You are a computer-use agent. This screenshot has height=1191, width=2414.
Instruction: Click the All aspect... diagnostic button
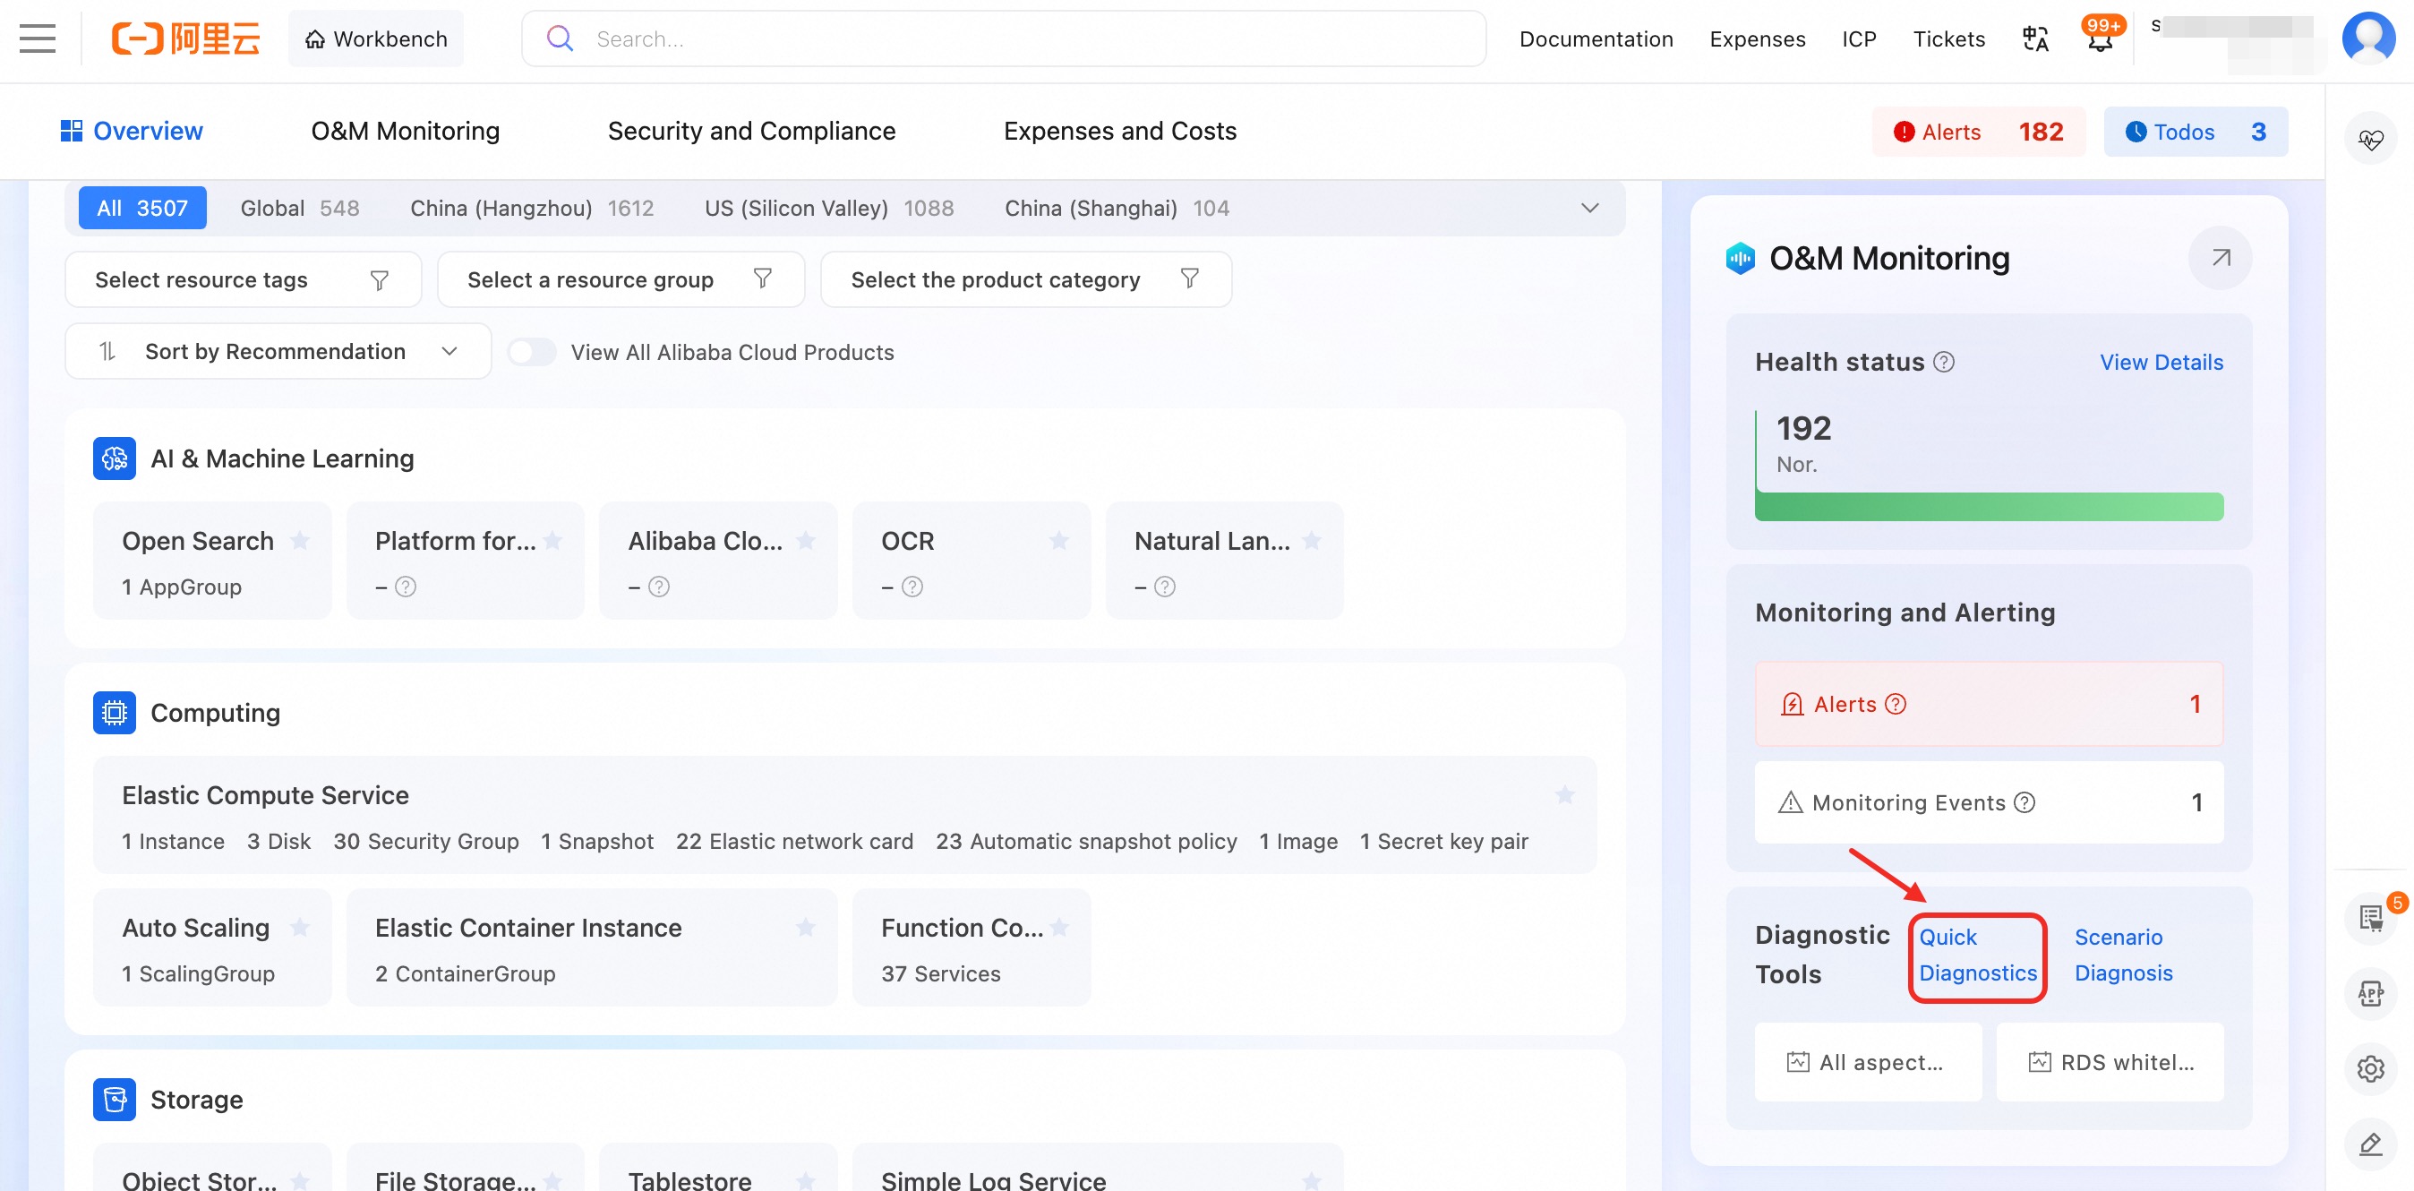point(1868,1062)
